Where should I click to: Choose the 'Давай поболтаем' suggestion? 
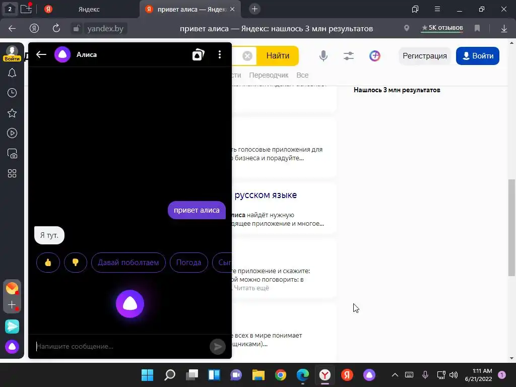pyautogui.click(x=128, y=262)
